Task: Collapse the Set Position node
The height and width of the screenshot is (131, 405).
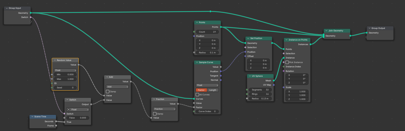Action: (x=248, y=39)
